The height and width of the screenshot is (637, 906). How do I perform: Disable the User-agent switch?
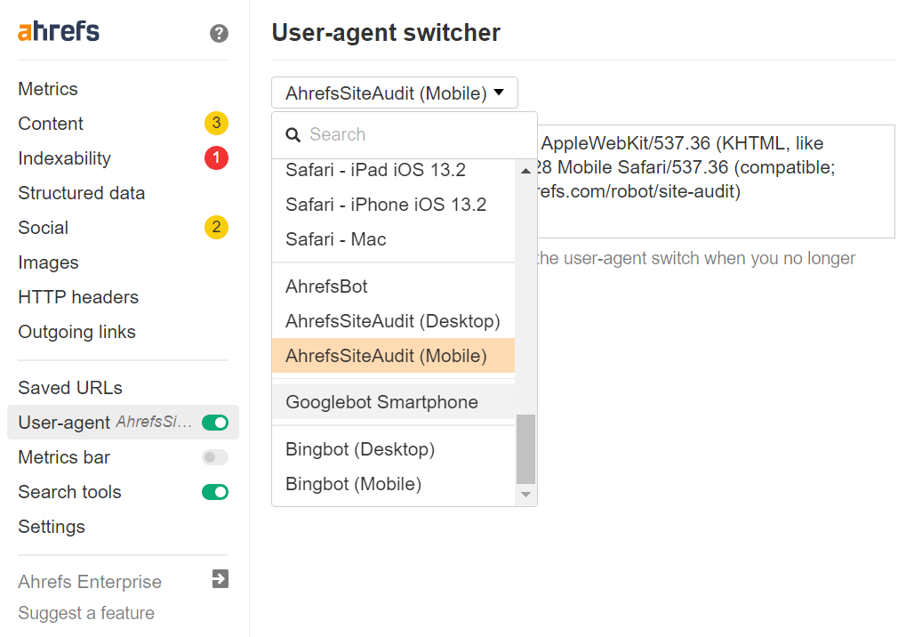click(214, 422)
